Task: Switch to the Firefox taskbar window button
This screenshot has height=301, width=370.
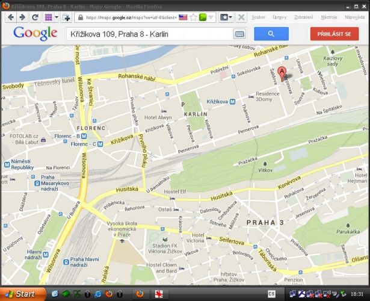Action: 140,294
